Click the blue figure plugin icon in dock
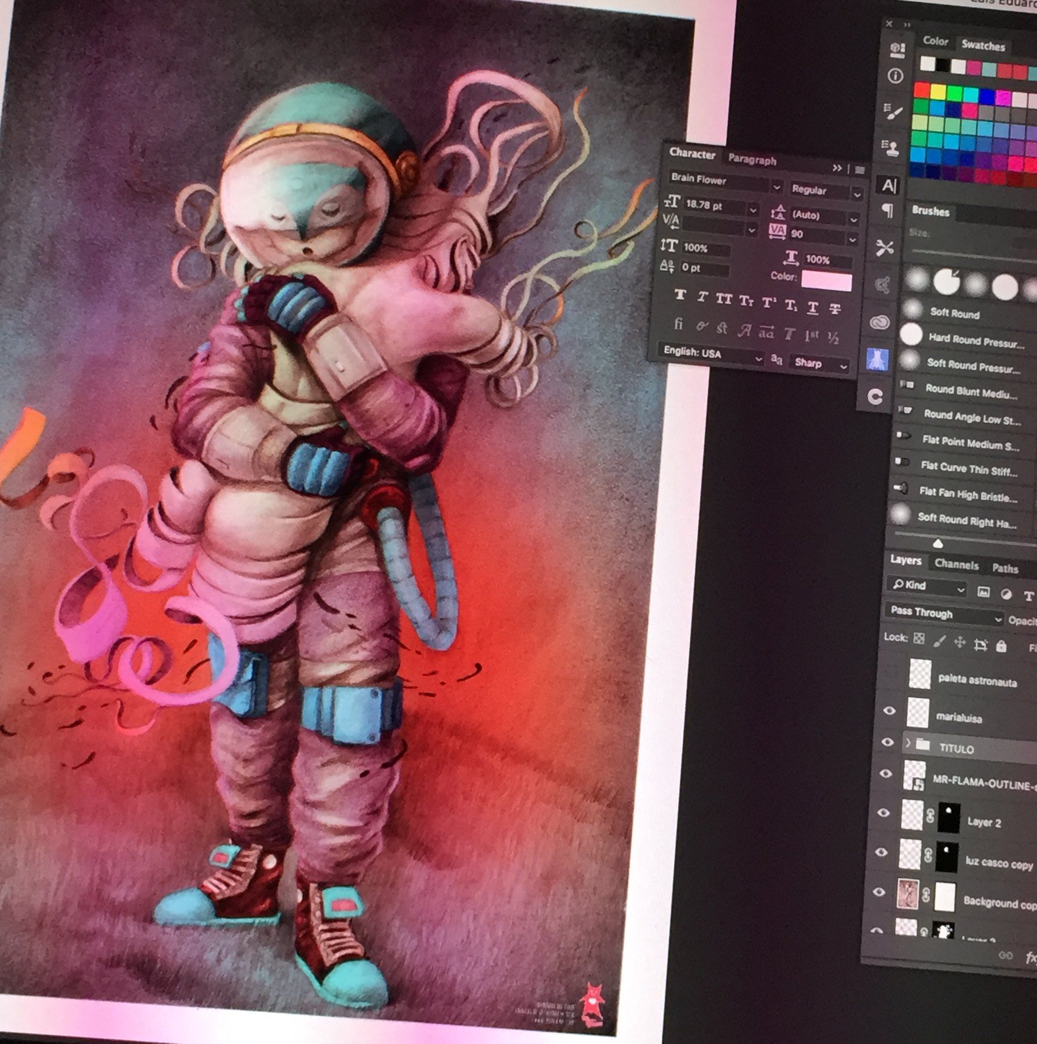The image size is (1037, 1044). [877, 360]
